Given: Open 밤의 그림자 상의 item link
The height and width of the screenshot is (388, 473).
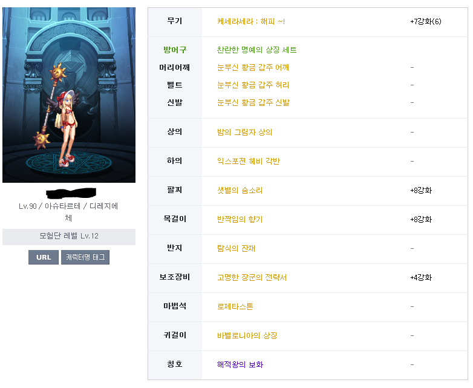Looking at the screenshot, I should coord(244,132).
